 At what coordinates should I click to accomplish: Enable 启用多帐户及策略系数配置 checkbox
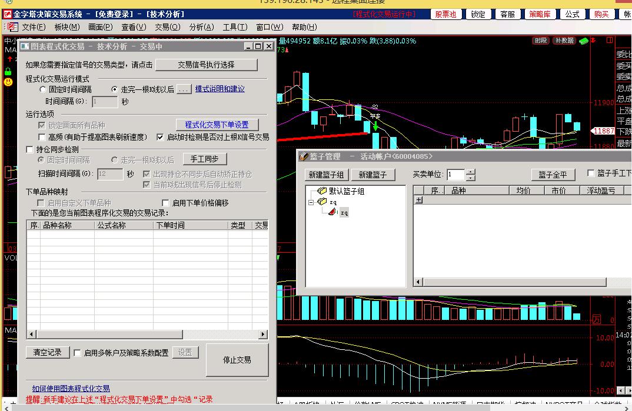77,353
